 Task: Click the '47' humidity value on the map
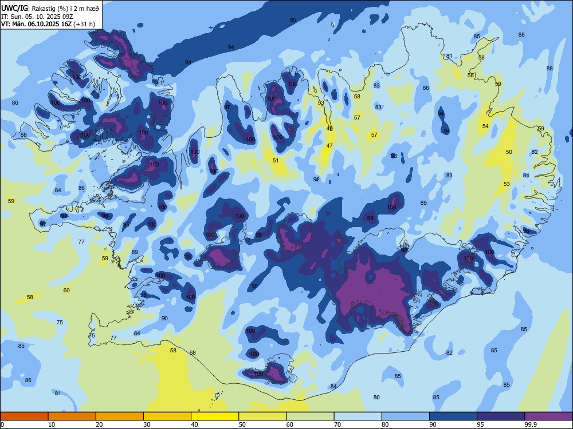(329, 145)
